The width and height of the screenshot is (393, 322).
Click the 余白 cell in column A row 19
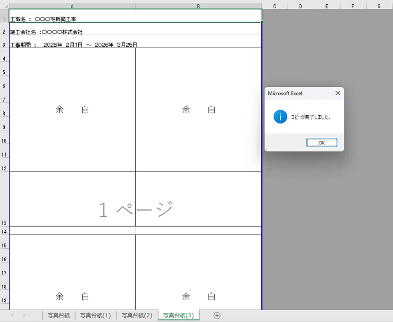72,272
